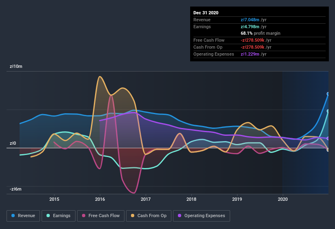Click the teal Earnings legend dot
This screenshot has height=229, width=335.
pos(49,216)
